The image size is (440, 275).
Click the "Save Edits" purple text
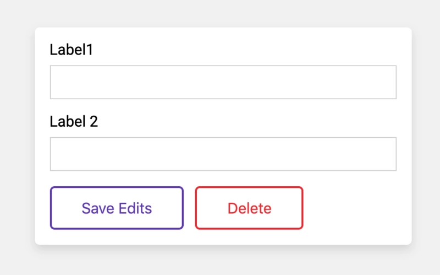click(x=117, y=208)
